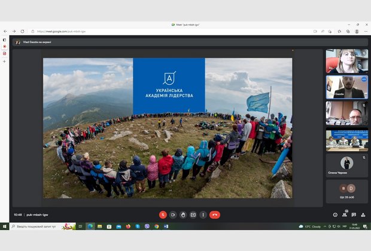Open Task View on the taskbar
This screenshot has width=371, height=251.
click(x=80, y=226)
